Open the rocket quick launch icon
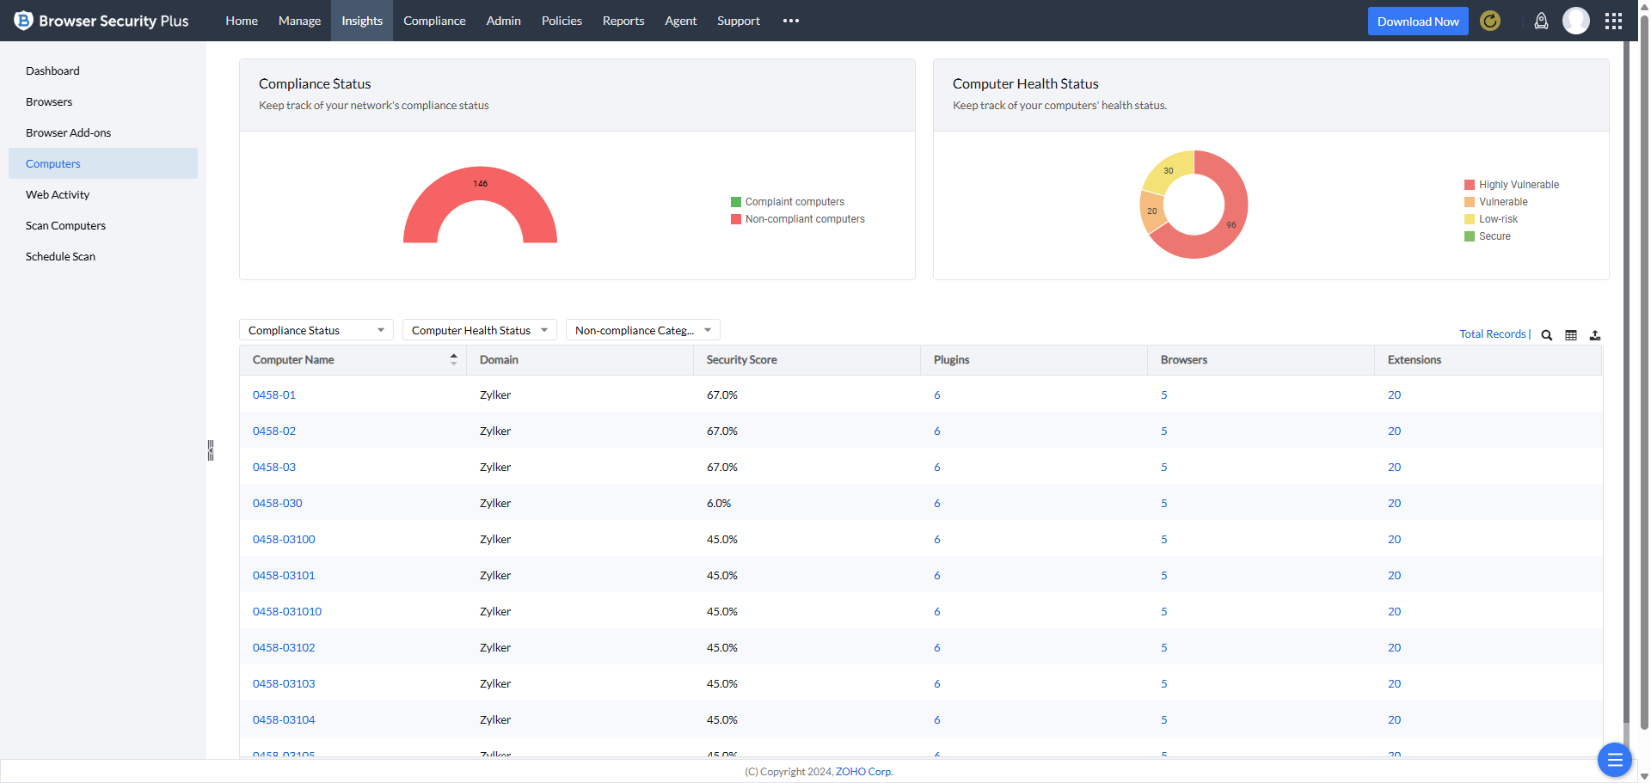Screen dimensions: 1651x783 pos(1541,21)
